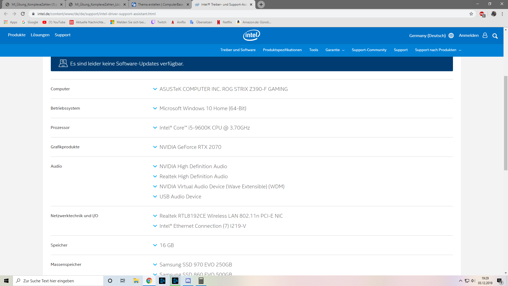Open the site search magnifier icon

[495, 36]
